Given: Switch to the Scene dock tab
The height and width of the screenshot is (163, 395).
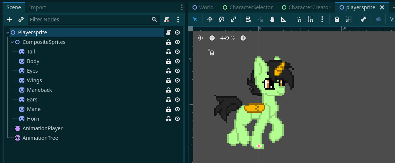Looking at the screenshot, I should (x=14, y=7).
